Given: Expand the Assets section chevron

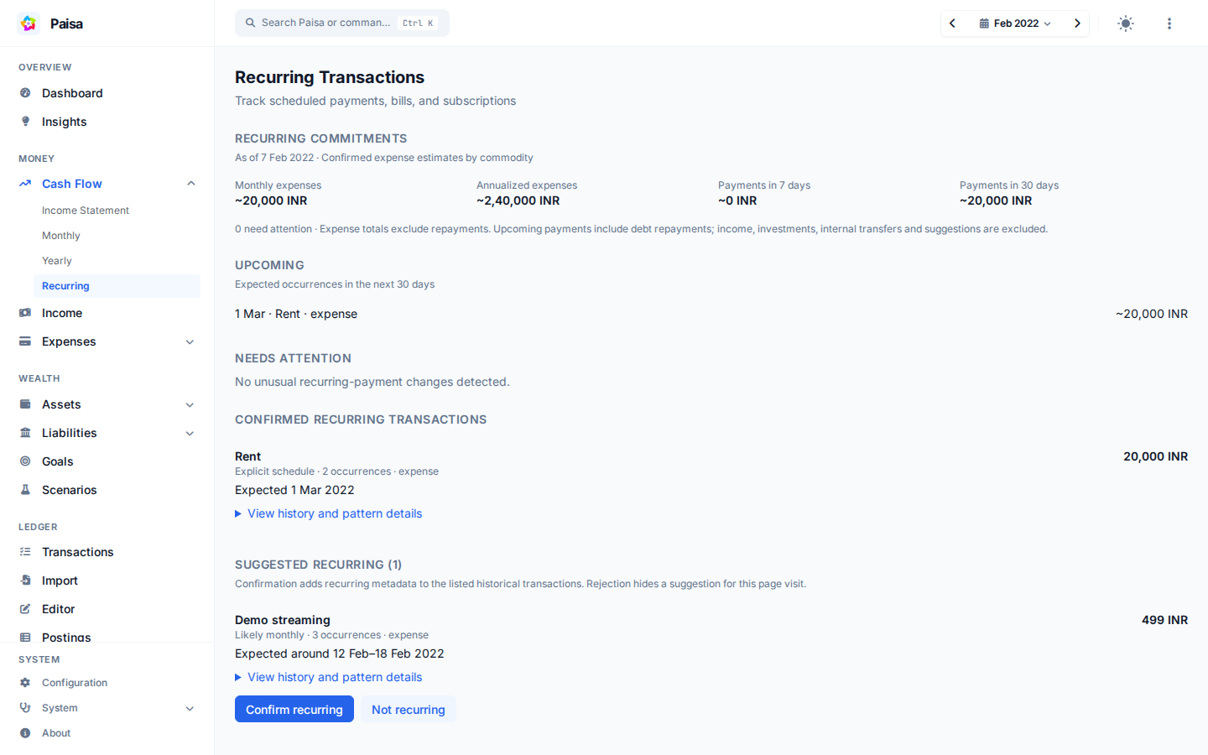Looking at the screenshot, I should tap(190, 404).
